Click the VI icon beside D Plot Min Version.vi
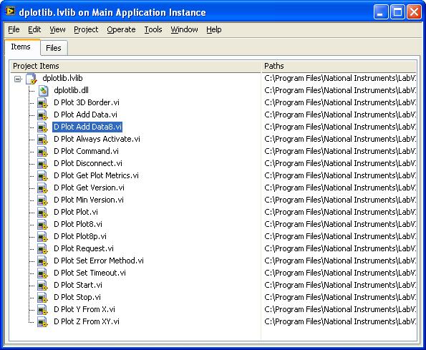The image size is (426, 350). pyautogui.click(x=42, y=200)
